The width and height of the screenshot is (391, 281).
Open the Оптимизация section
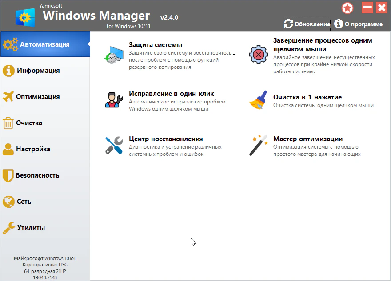click(45, 97)
